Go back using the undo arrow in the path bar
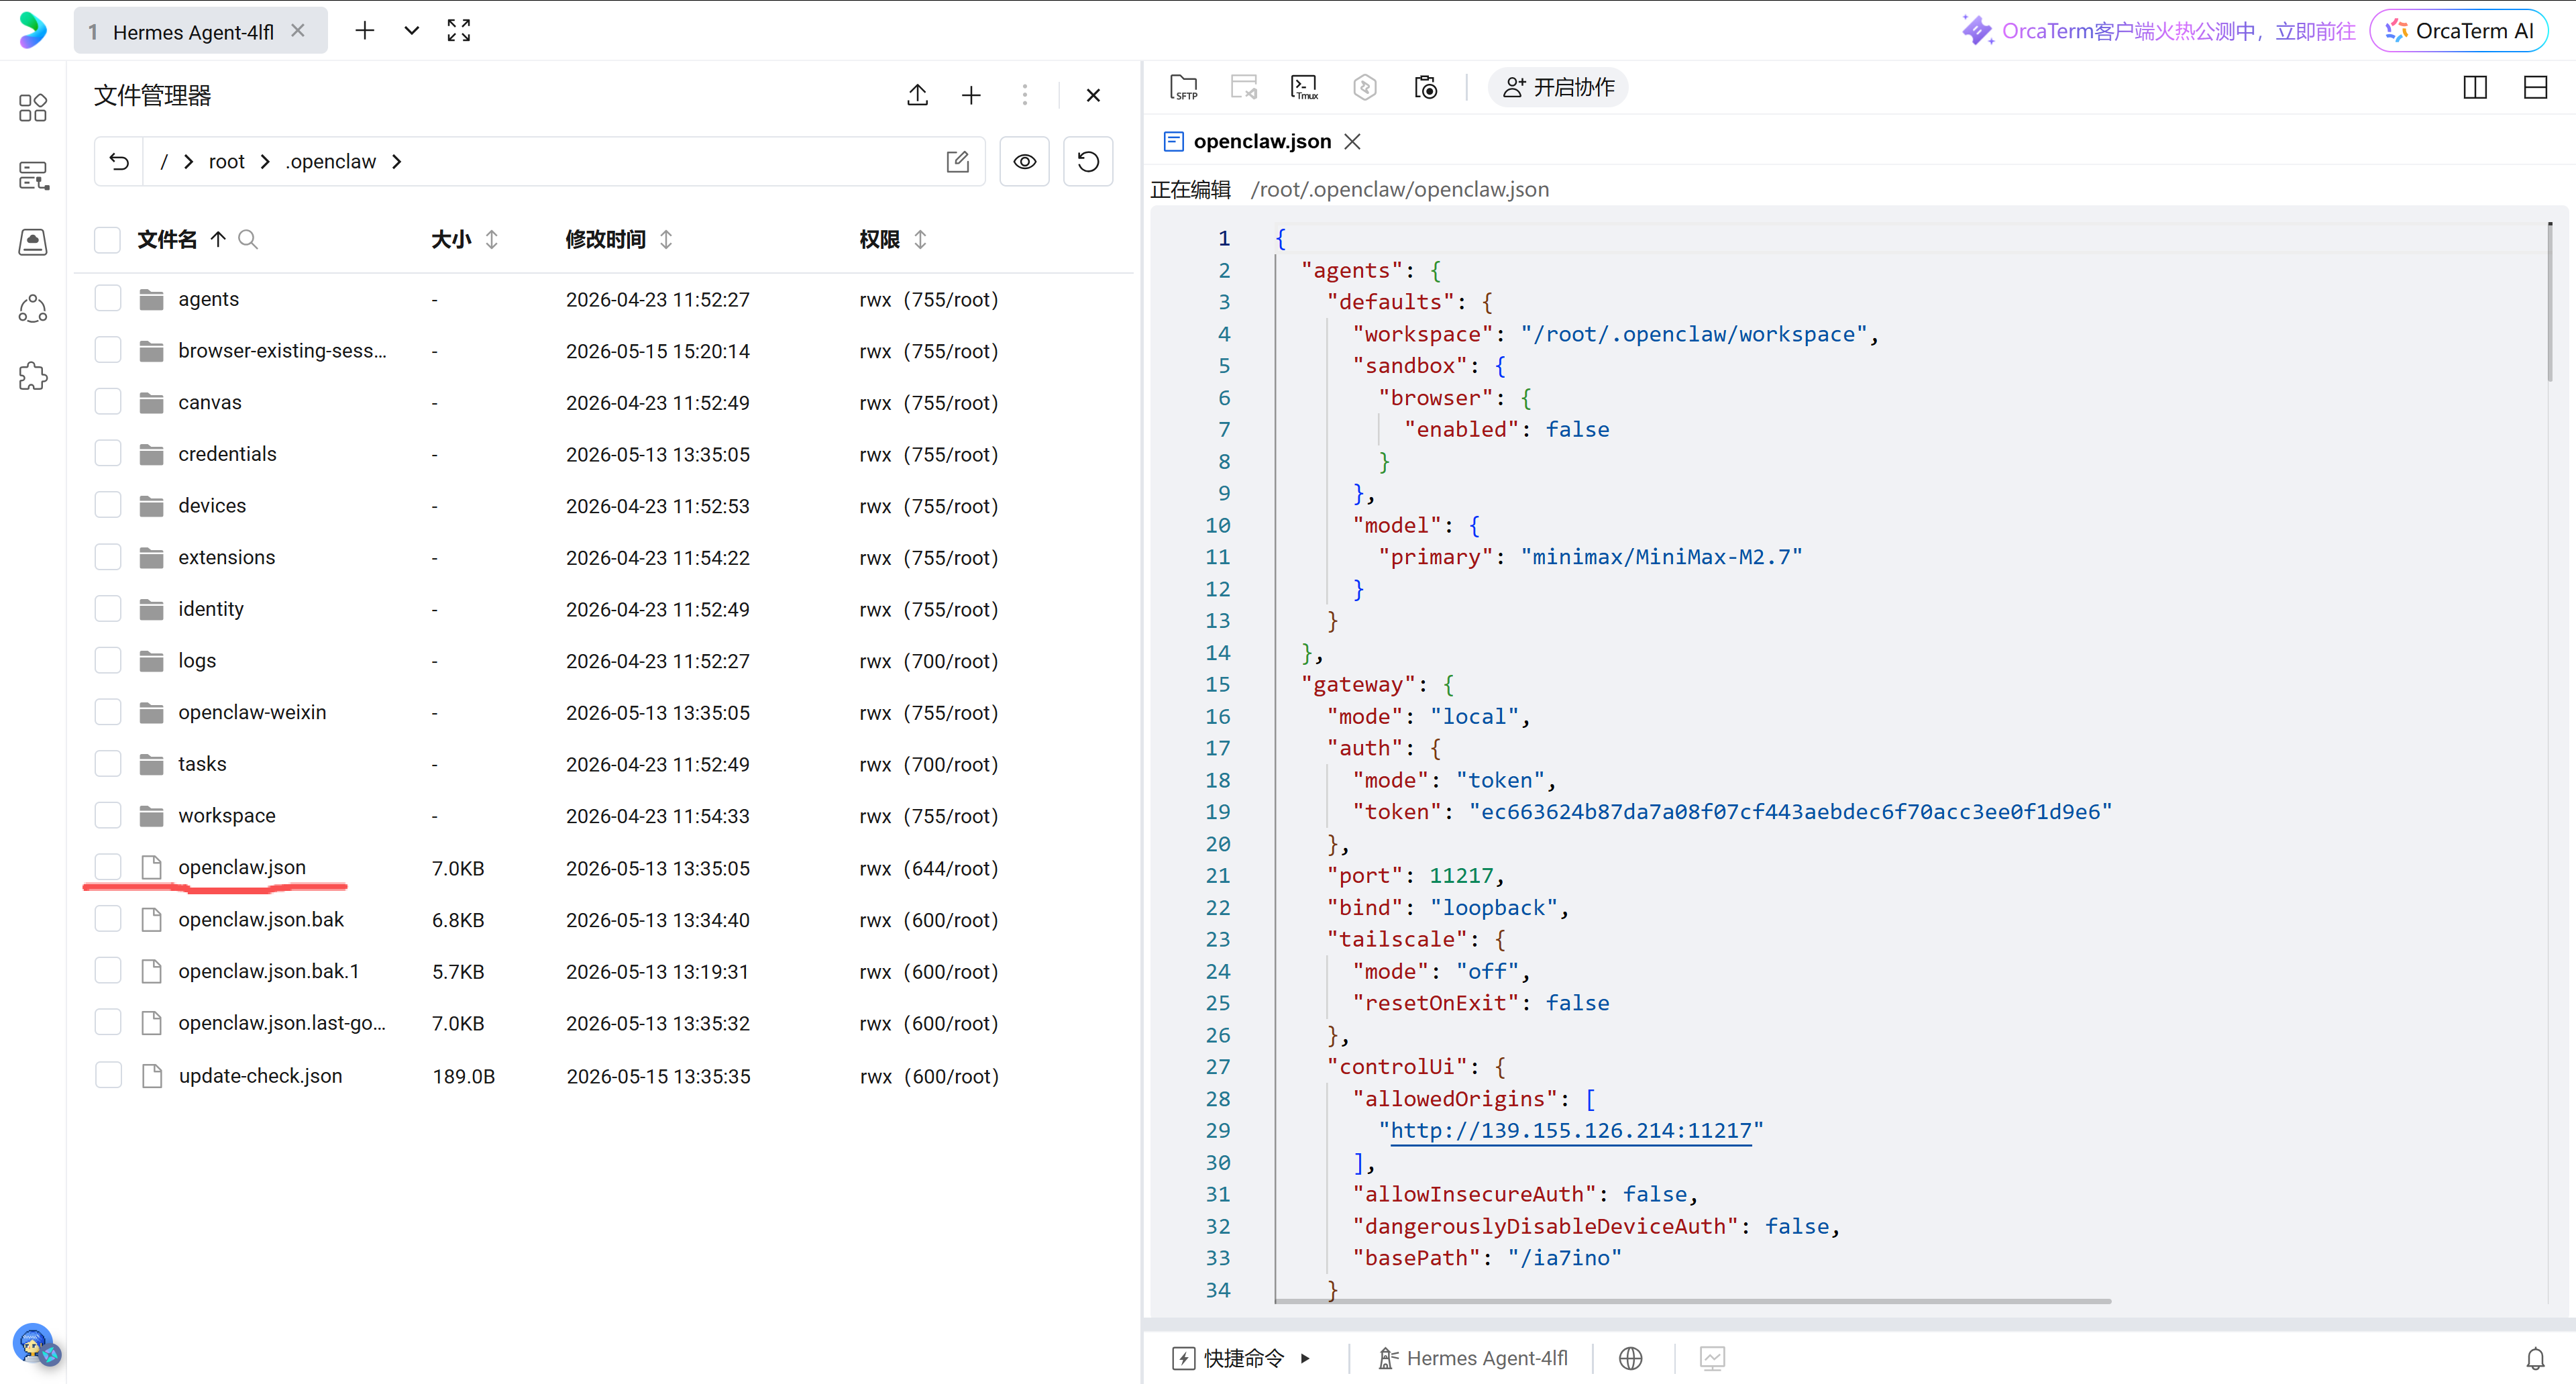This screenshot has width=2576, height=1384. coord(119,161)
